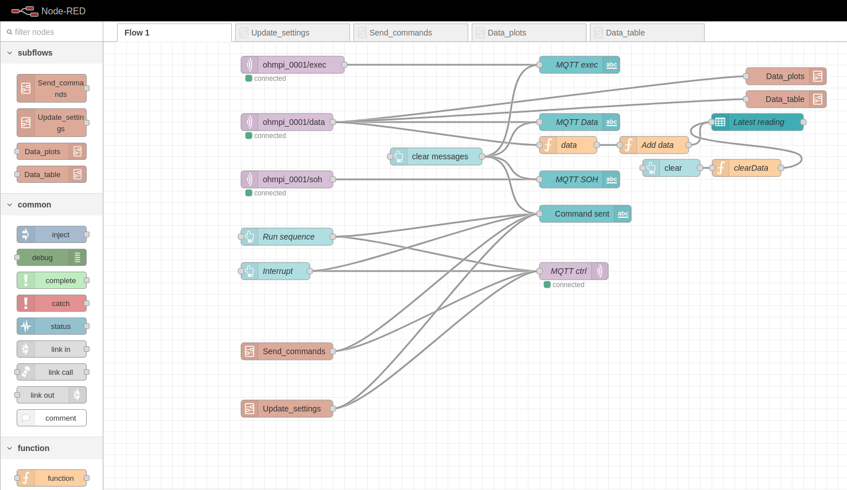Viewport: 847px width, 490px height.
Task: Click the MQTT broadcast icon on MQTT ctrl node
Action: (600, 271)
